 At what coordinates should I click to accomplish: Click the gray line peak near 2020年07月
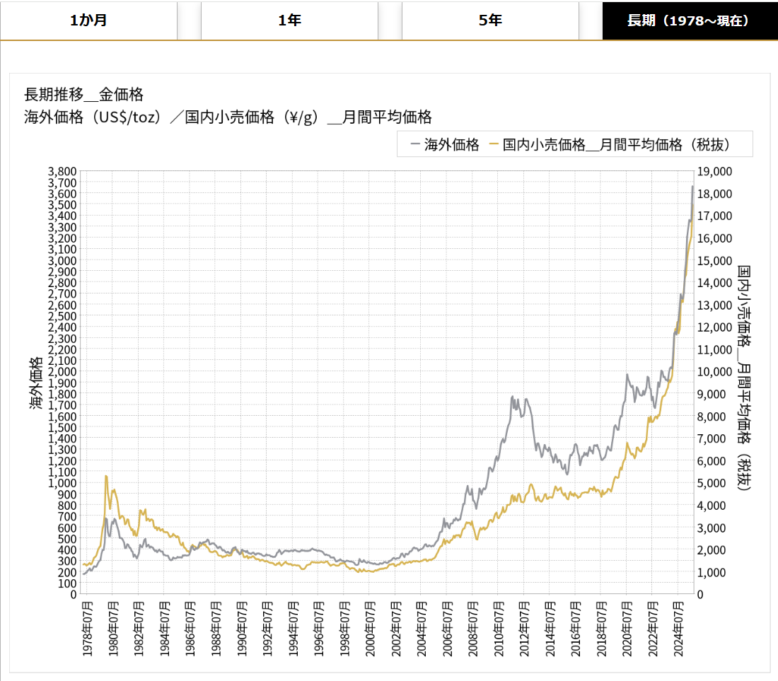coord(627,375)
